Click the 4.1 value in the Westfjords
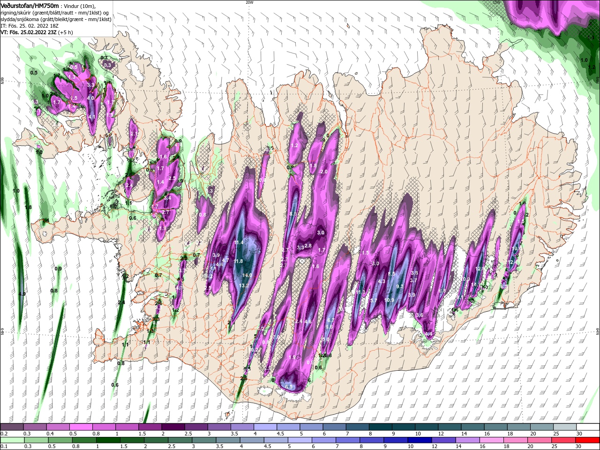600x450 pixels. coord(92,117)
